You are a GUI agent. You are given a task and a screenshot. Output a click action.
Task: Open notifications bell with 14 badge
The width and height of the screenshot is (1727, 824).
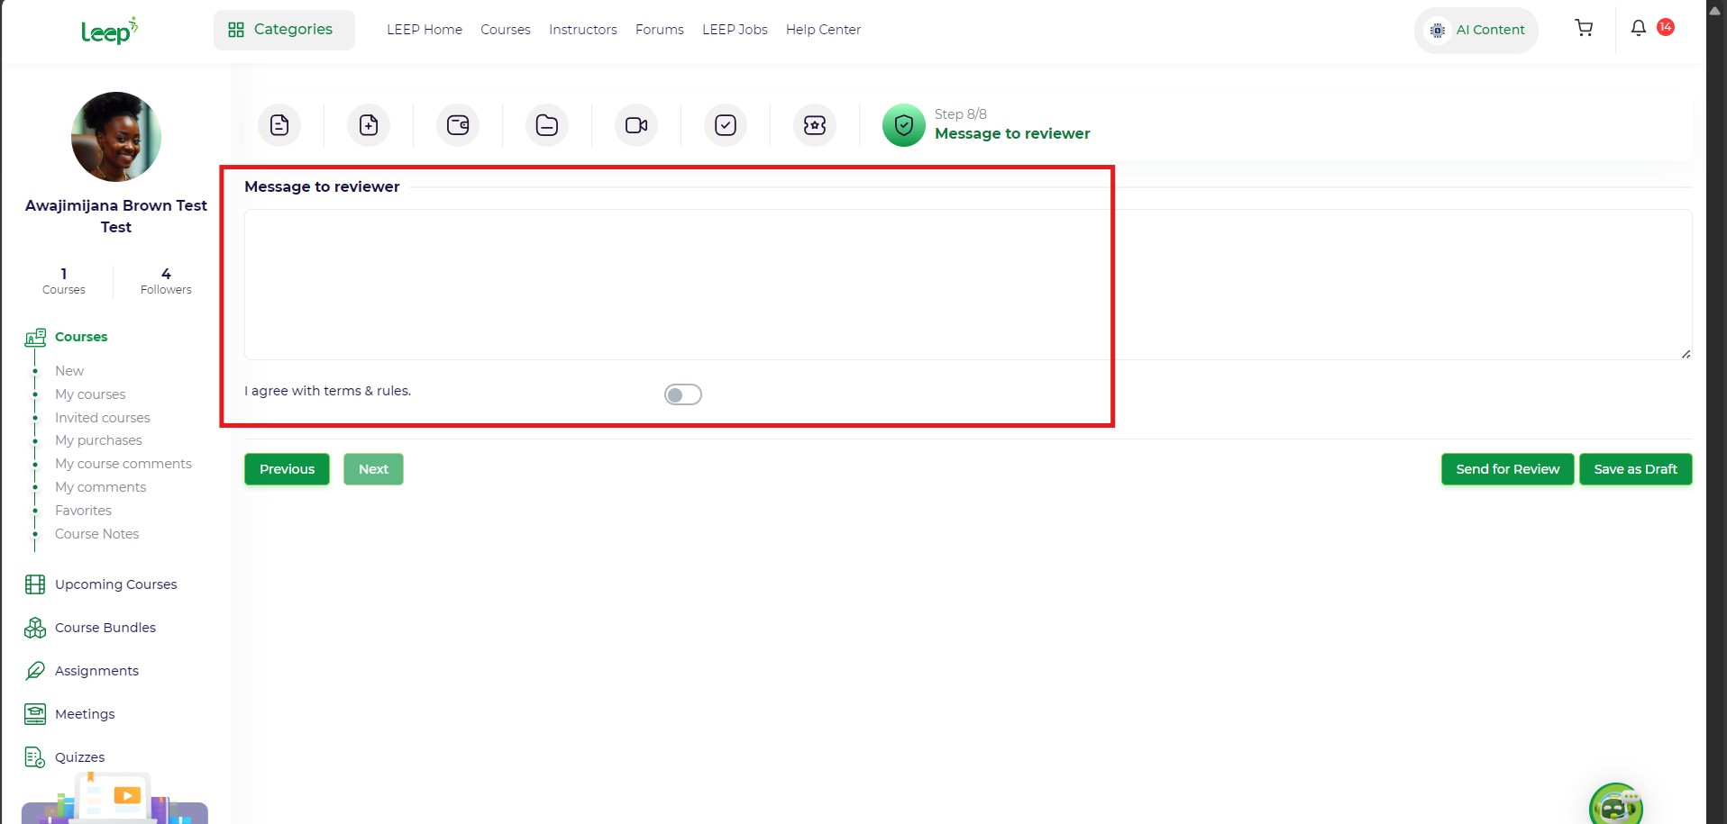[x=1639, y=28]
